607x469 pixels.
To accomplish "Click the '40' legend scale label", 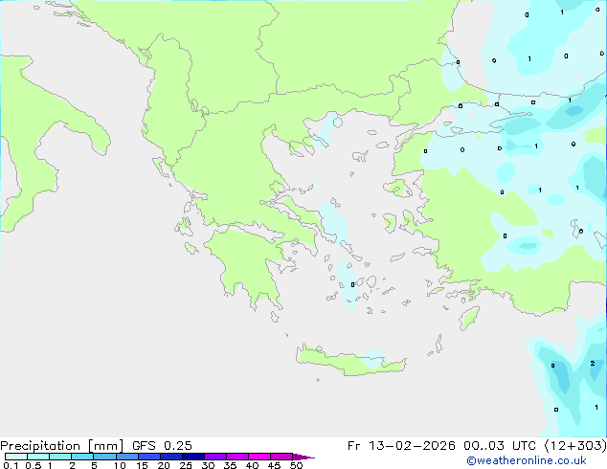I will tap(253, 465).
